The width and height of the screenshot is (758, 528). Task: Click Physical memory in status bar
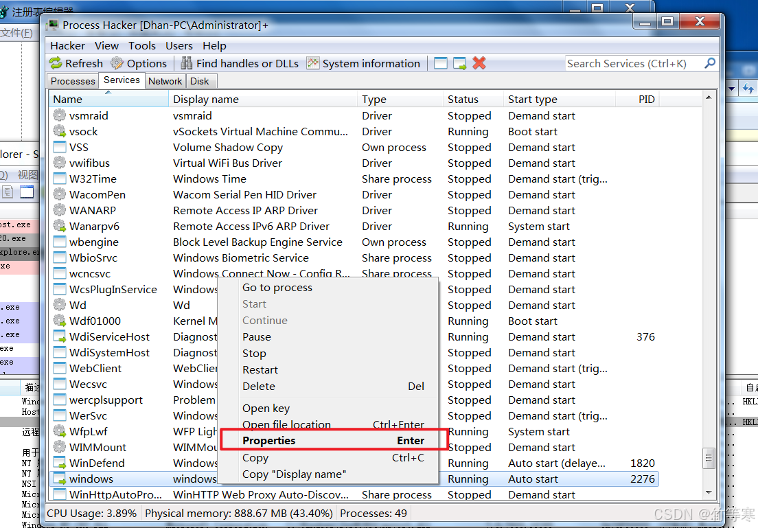pyautogui.click(x=239, y=514)
